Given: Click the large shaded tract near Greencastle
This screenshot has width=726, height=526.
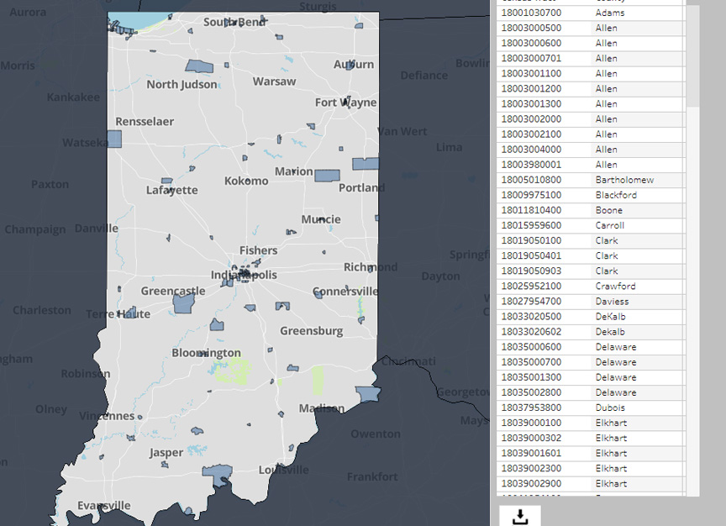Looking at the screenshot, I should pos(183,303).
